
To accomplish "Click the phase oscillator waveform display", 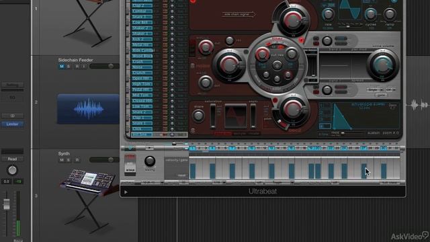I will (x=235, y=116).
